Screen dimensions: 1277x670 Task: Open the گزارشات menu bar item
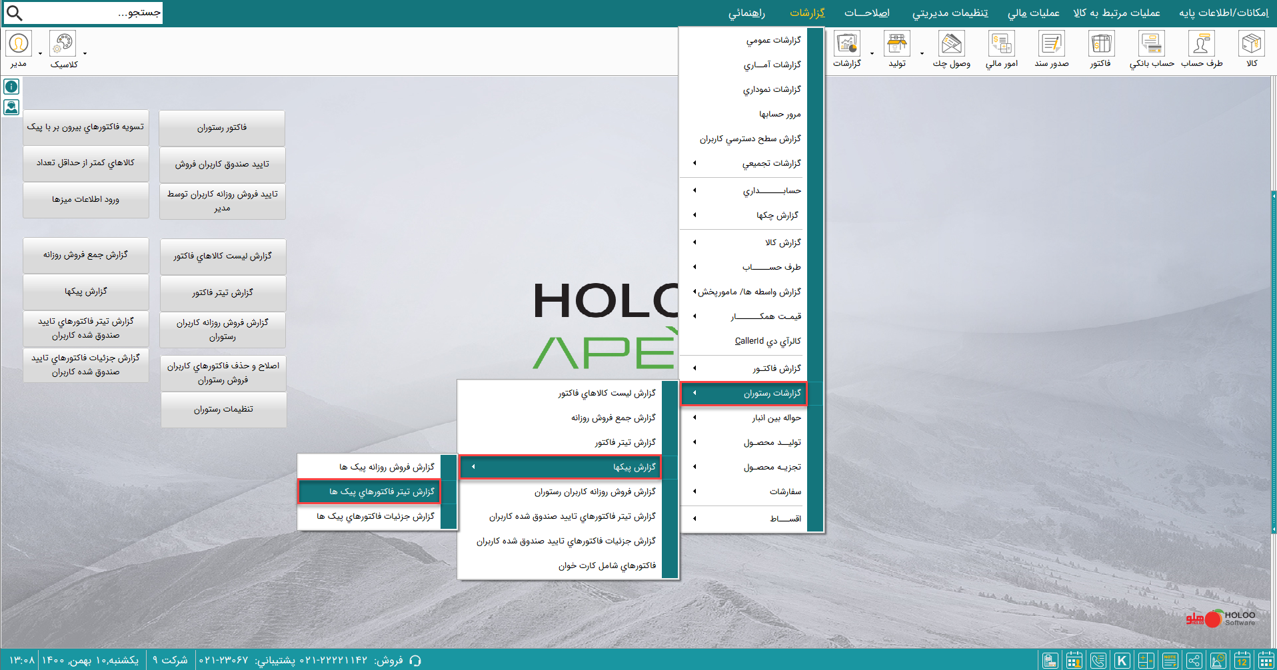807,13
